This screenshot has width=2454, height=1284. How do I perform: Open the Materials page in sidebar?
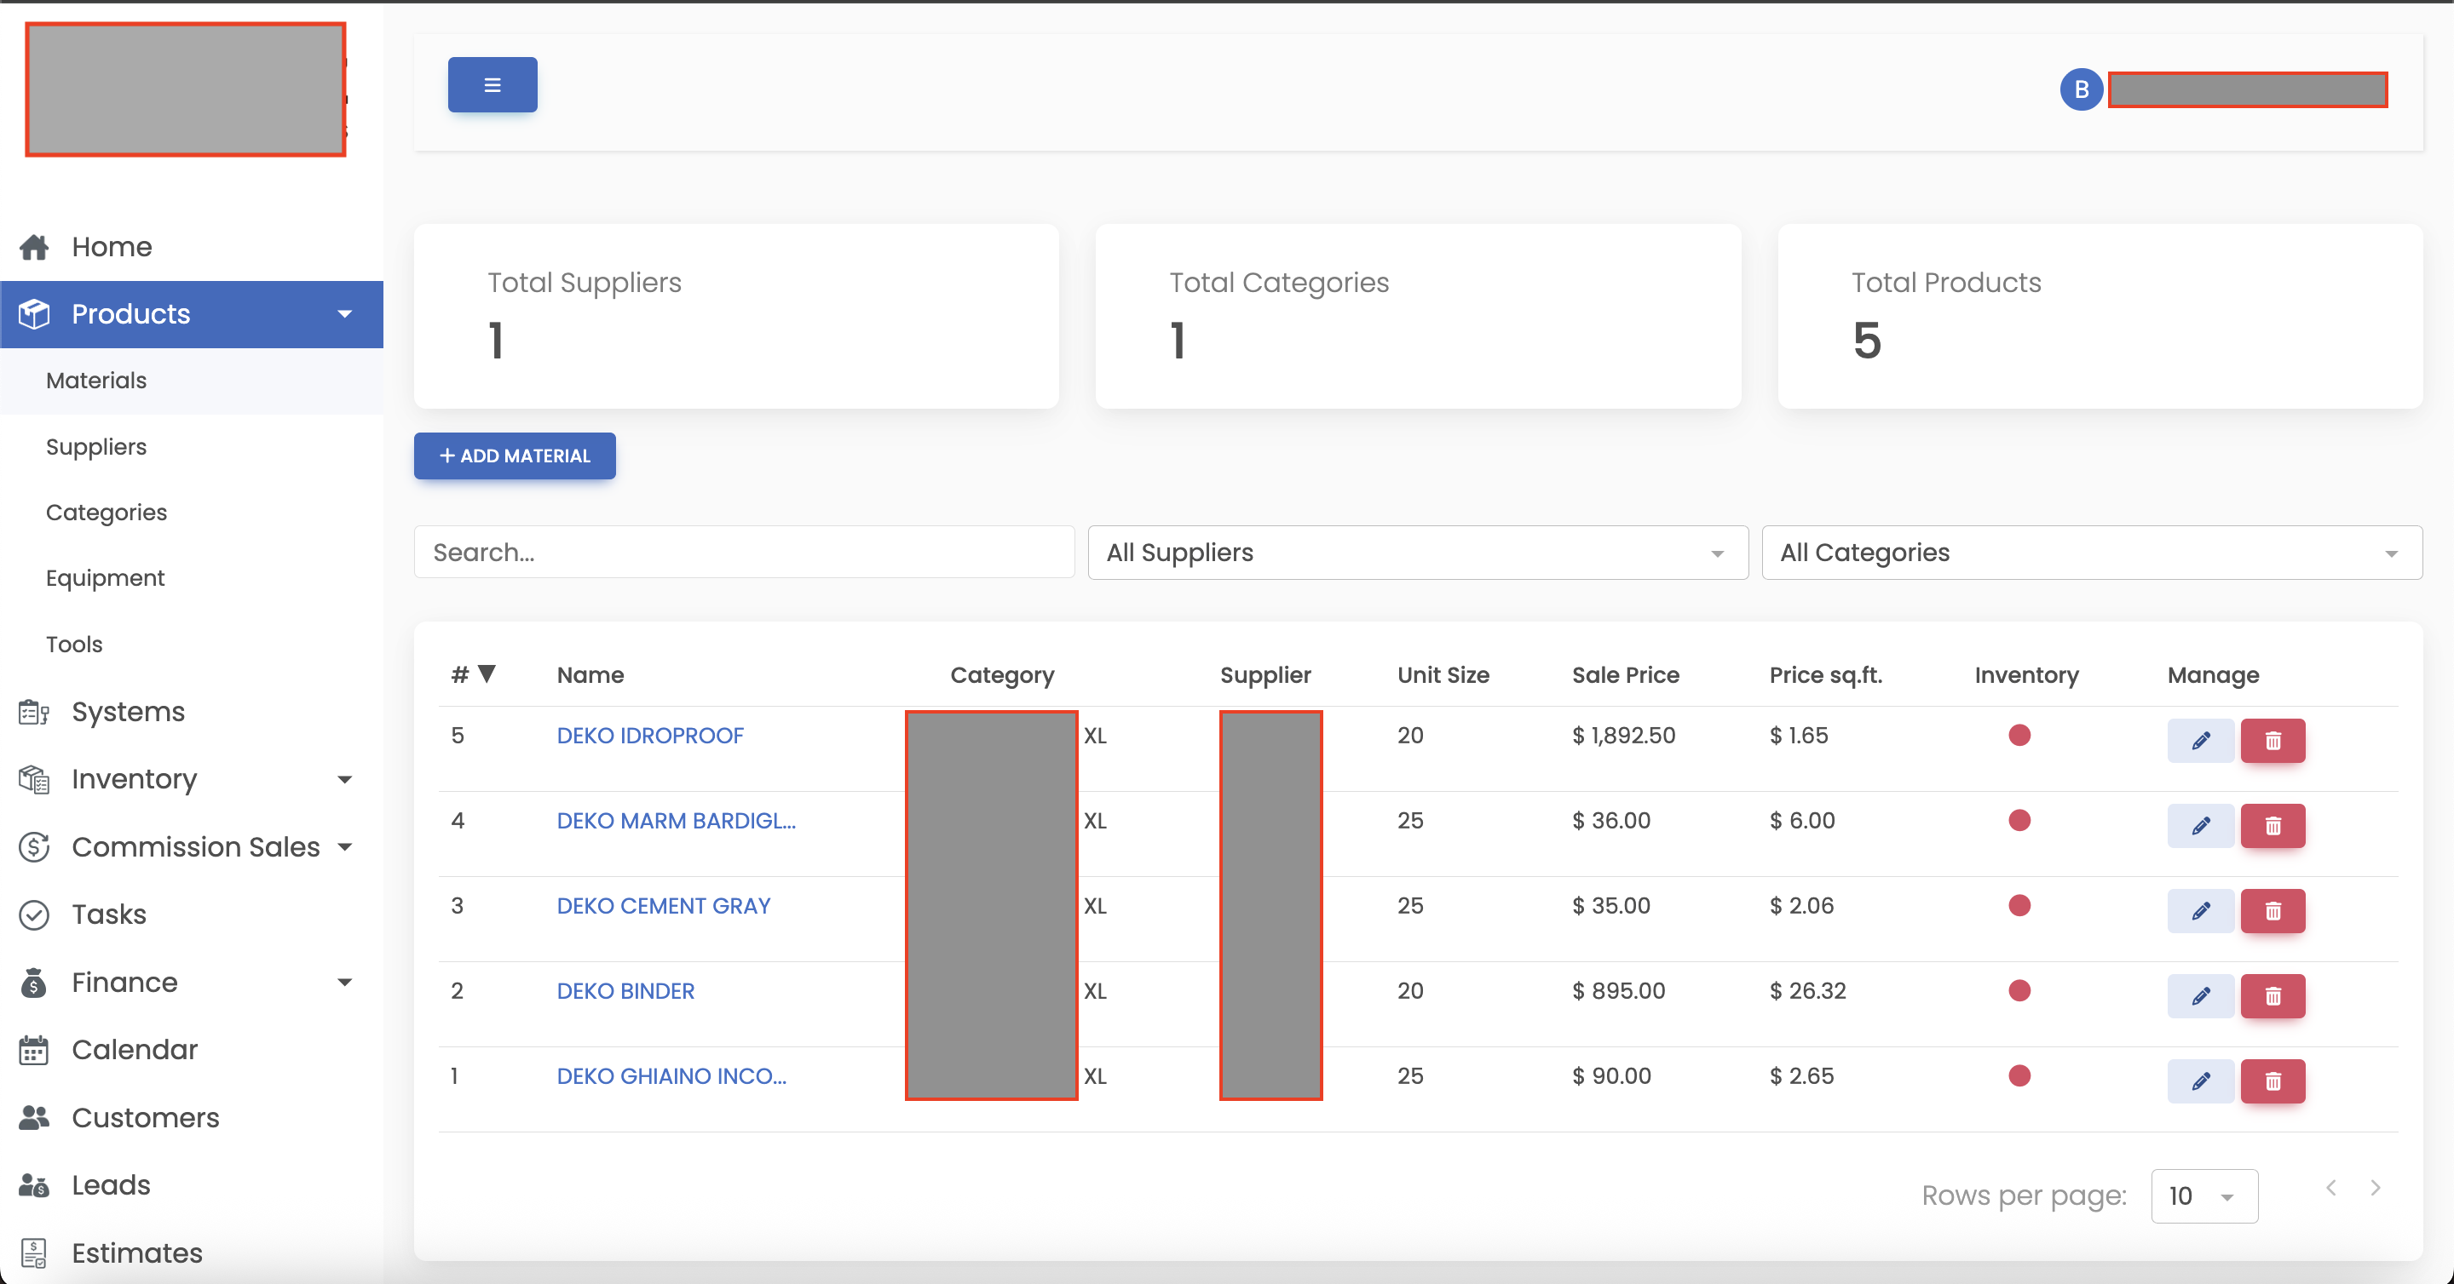coord(95,380)
